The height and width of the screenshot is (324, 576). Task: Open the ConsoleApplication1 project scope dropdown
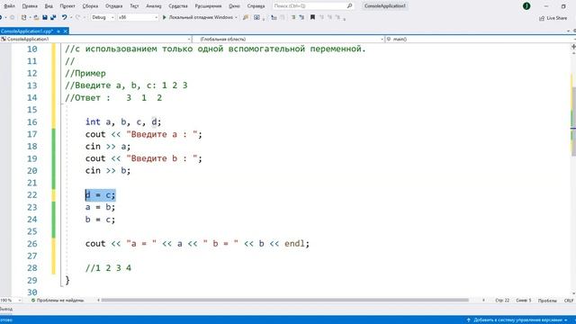(x=96, y=39)
